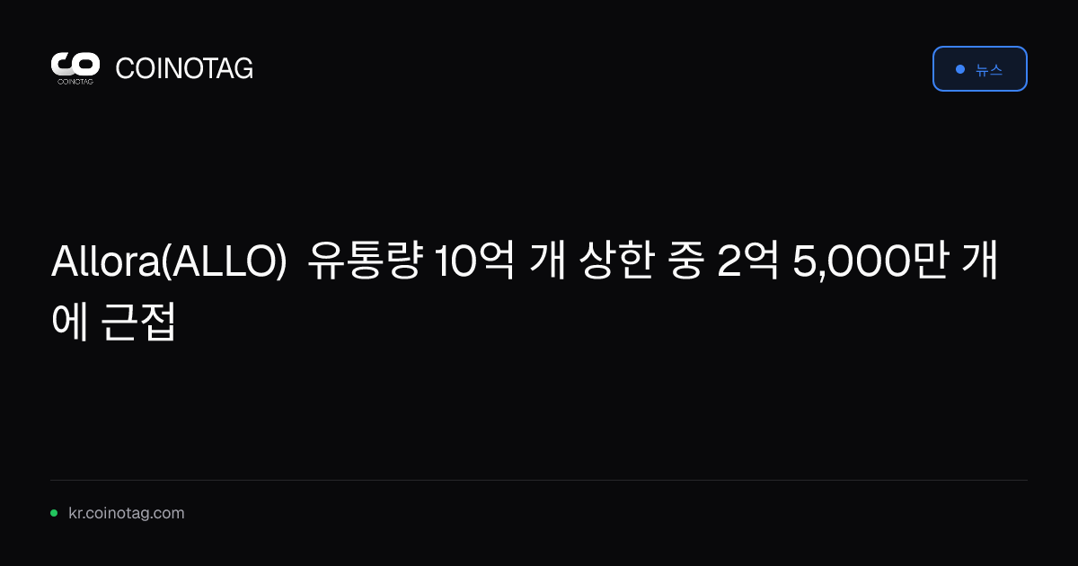Select the word 유통량 in the headline
1078x566 pixels.
(364, 263)
